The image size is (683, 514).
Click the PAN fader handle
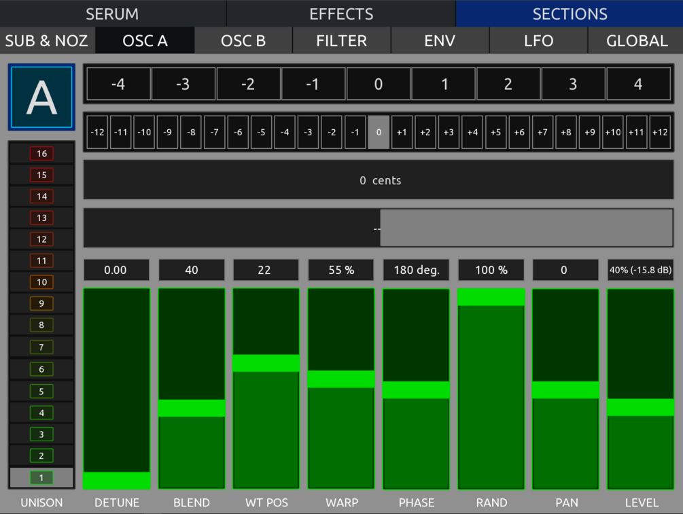click(566, 390)
